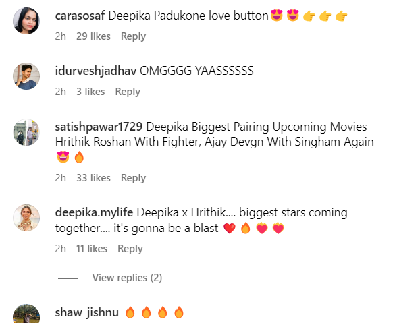Show the 29 likes list
This screenshot has height=323, width=395.
[x=93, y=36]
